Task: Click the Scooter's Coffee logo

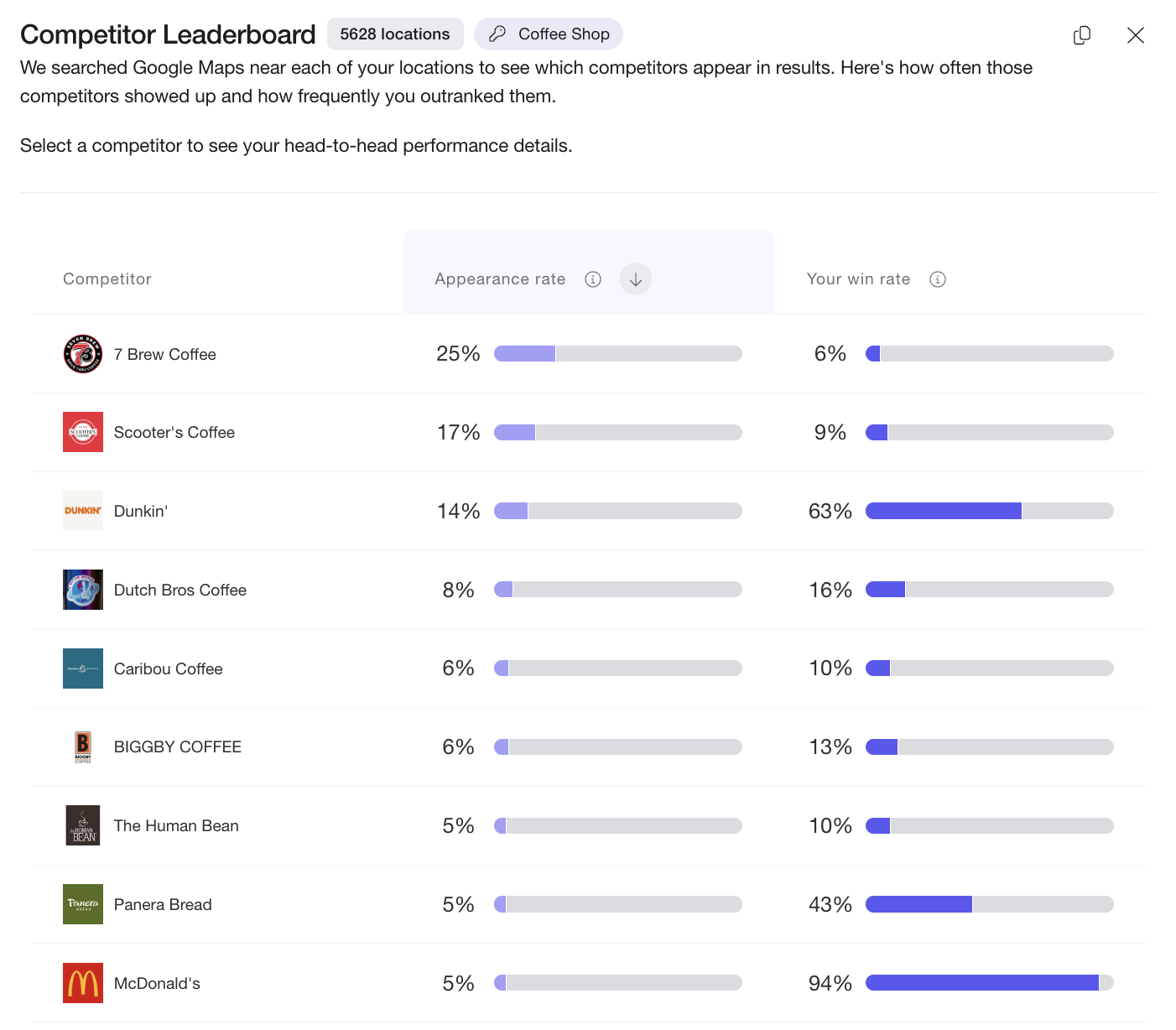Action: (x=83, y=432)
